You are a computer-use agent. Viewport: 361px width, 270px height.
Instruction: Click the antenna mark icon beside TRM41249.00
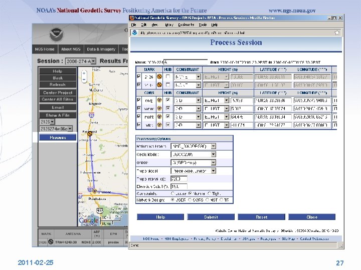point(51,242)
